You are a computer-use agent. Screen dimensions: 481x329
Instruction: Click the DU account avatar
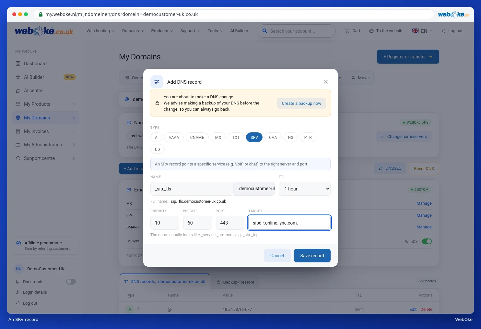(19, 269)
